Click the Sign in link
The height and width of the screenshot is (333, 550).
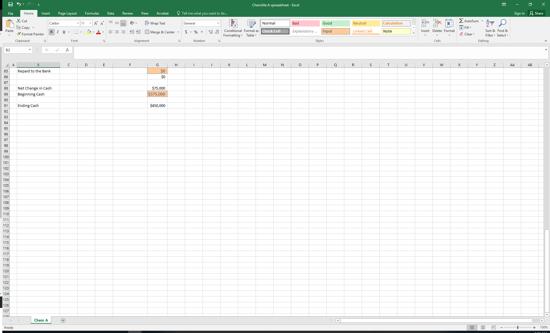pos(519,13)
